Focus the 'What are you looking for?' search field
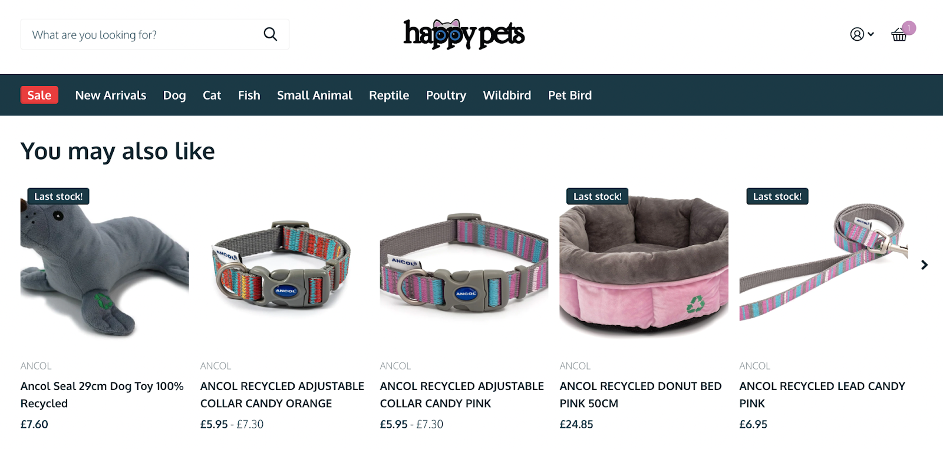The height and width of the screenshot is (449, 943). [x=141, y=34]
